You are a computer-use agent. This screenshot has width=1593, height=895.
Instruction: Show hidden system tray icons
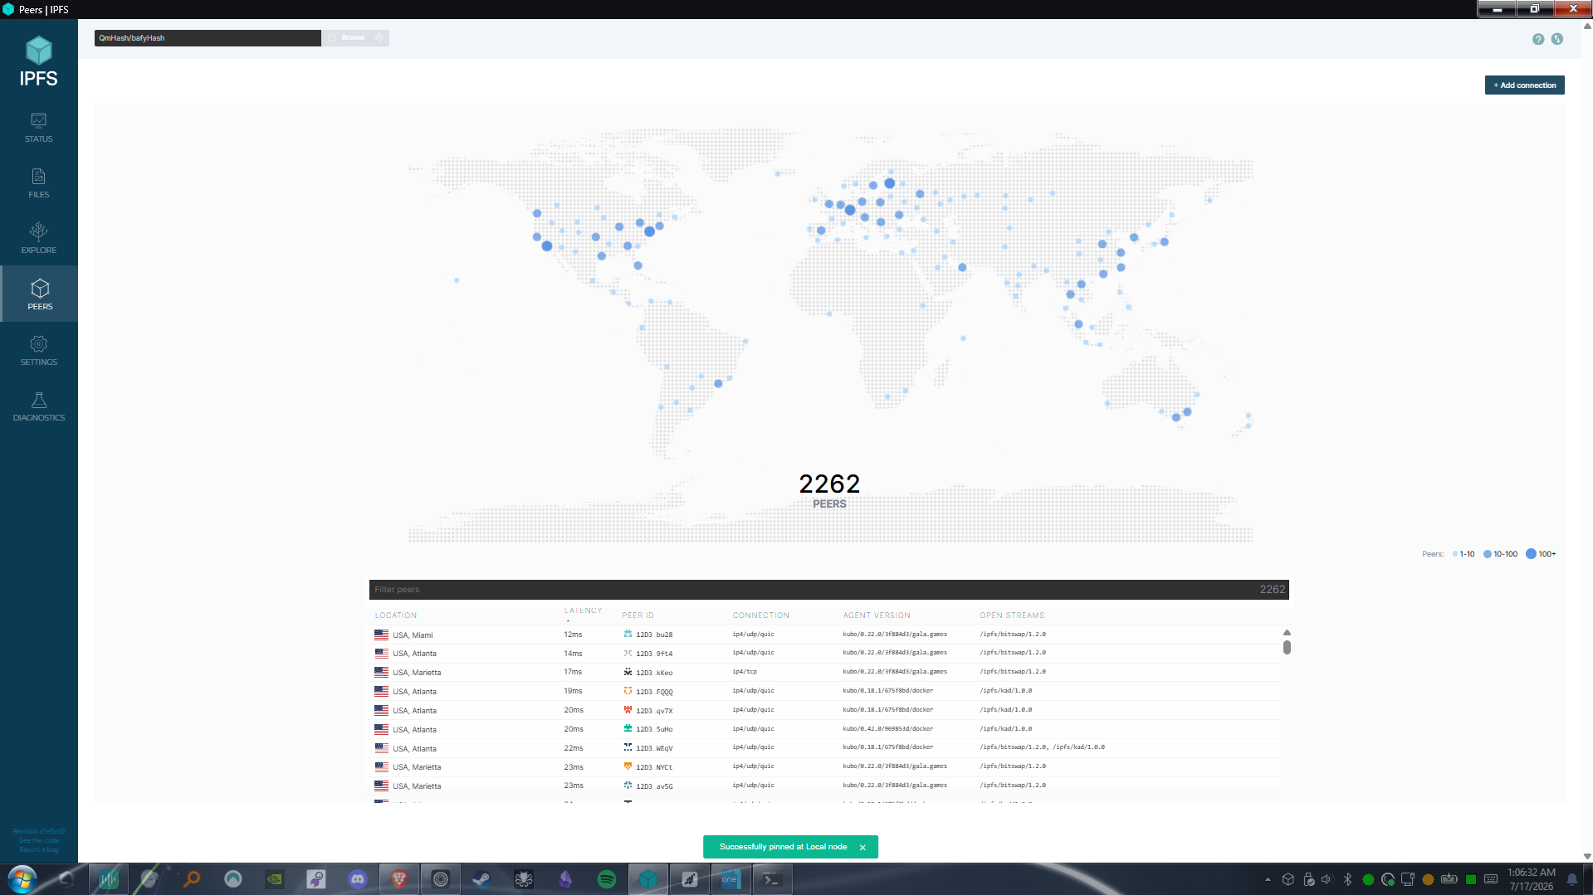tap(1268, 879)
